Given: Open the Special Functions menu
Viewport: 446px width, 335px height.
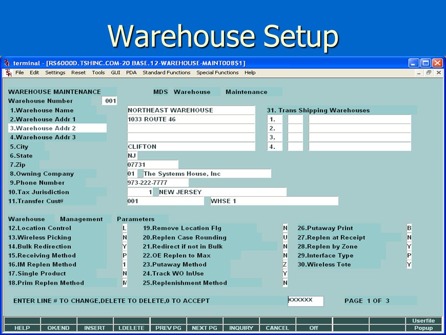Looking at the screenshot, I should [x=217, y=73].
